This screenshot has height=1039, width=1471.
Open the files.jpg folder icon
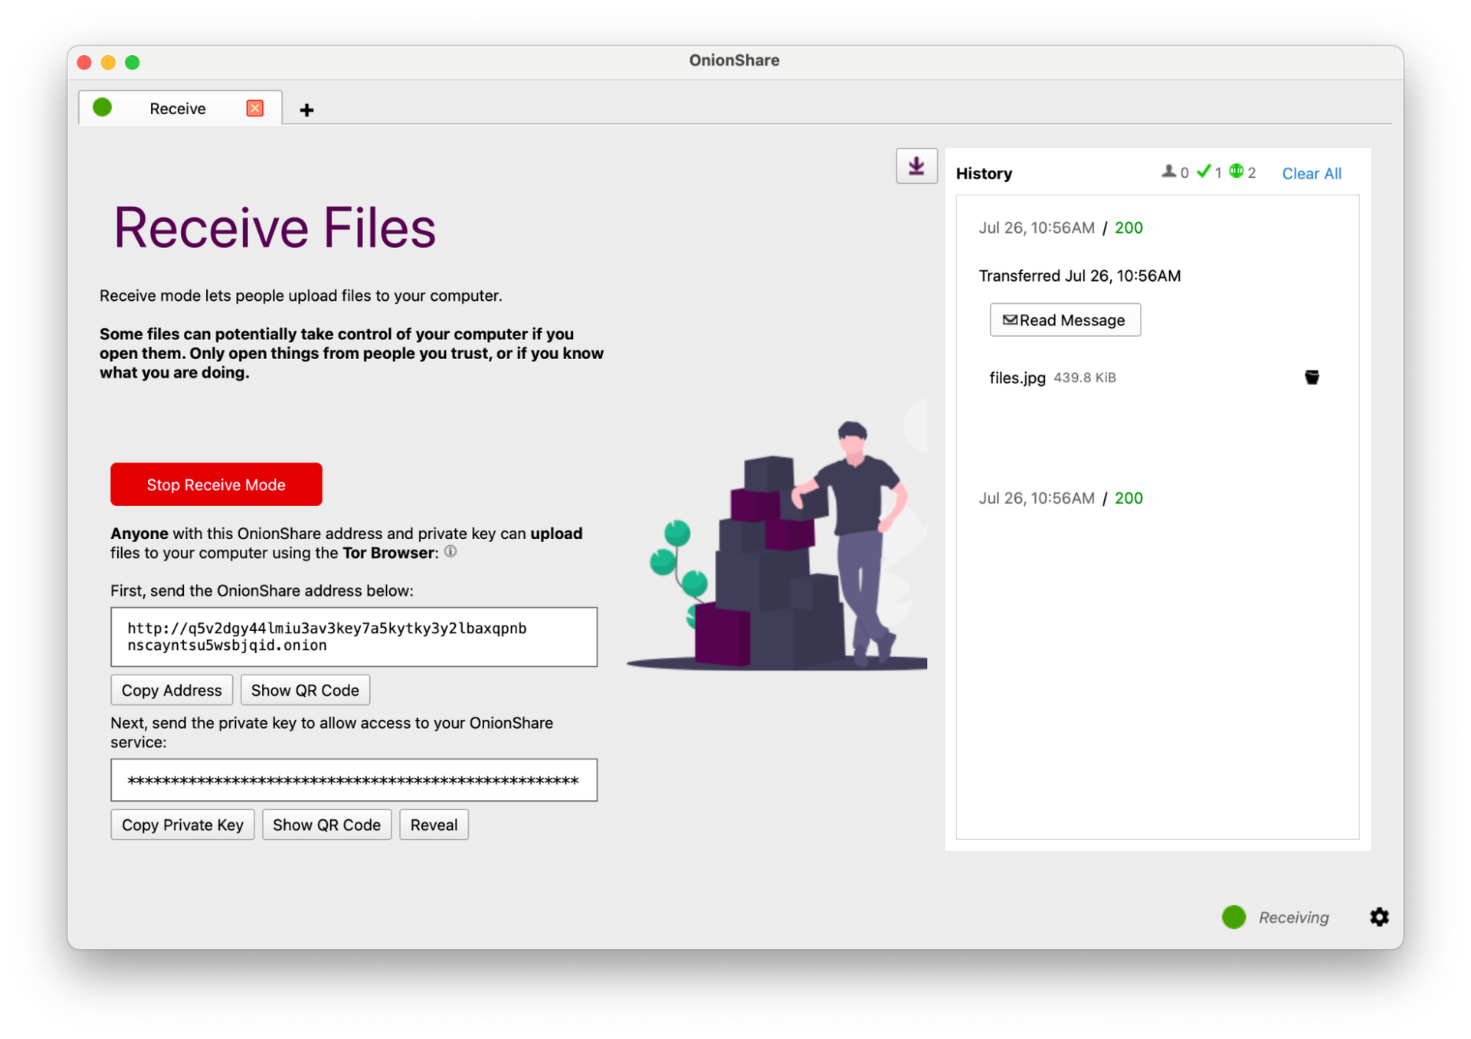coord(1312,377)
